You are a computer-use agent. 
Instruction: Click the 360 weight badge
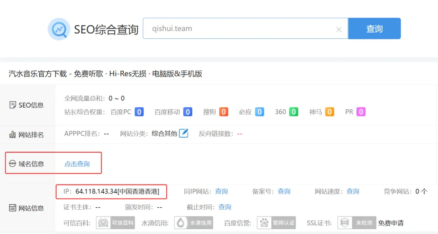(294, 112)
